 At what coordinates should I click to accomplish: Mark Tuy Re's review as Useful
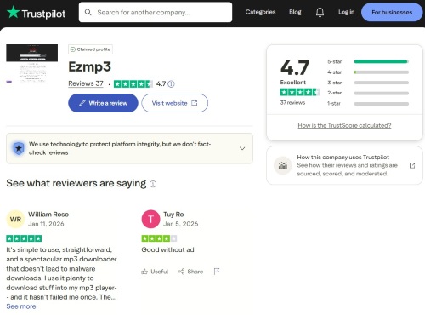155,272
